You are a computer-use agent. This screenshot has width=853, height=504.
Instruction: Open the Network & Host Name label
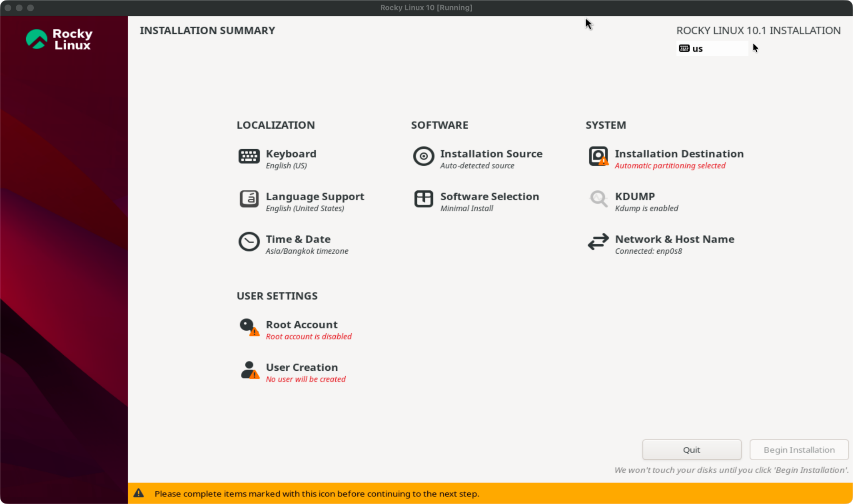(x=675, y=239)
